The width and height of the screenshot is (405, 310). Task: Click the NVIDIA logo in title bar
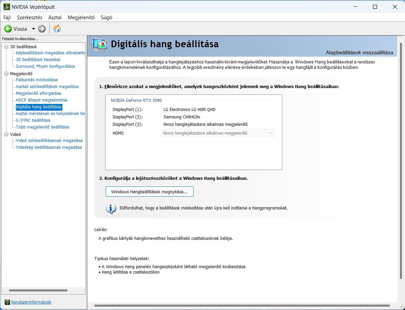[6, 7]
